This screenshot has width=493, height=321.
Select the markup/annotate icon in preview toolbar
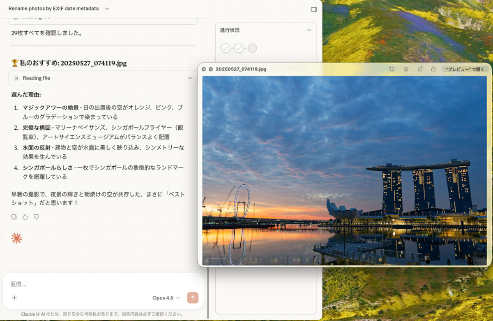(406, 69)
